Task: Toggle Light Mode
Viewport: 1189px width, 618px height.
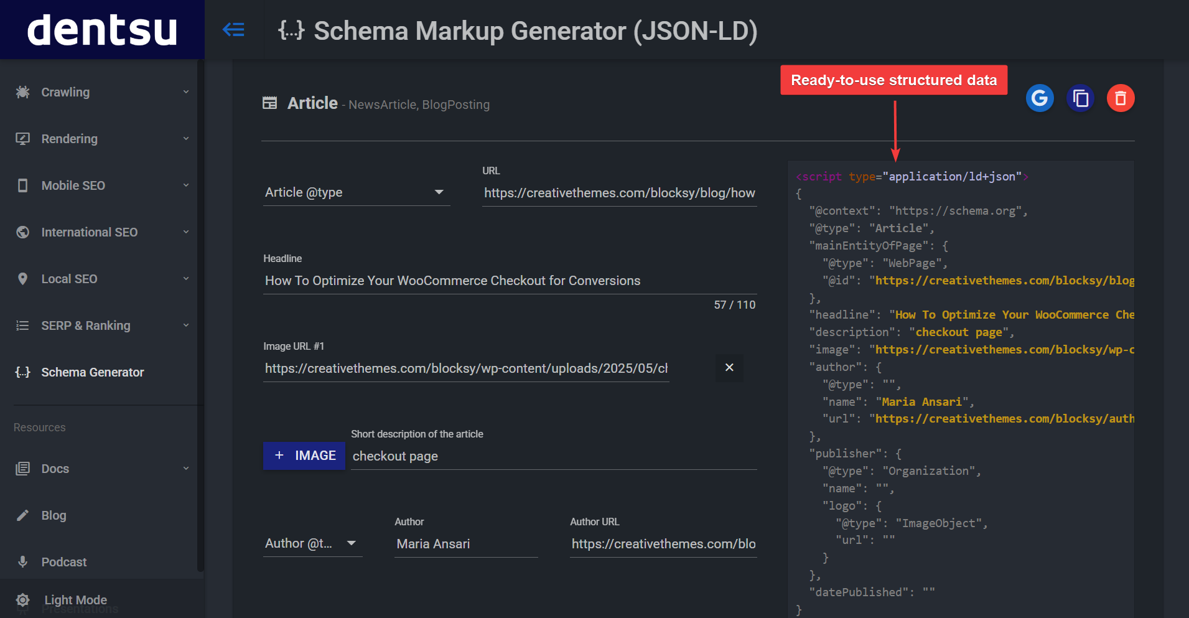Action: click(x=75, y=600)
